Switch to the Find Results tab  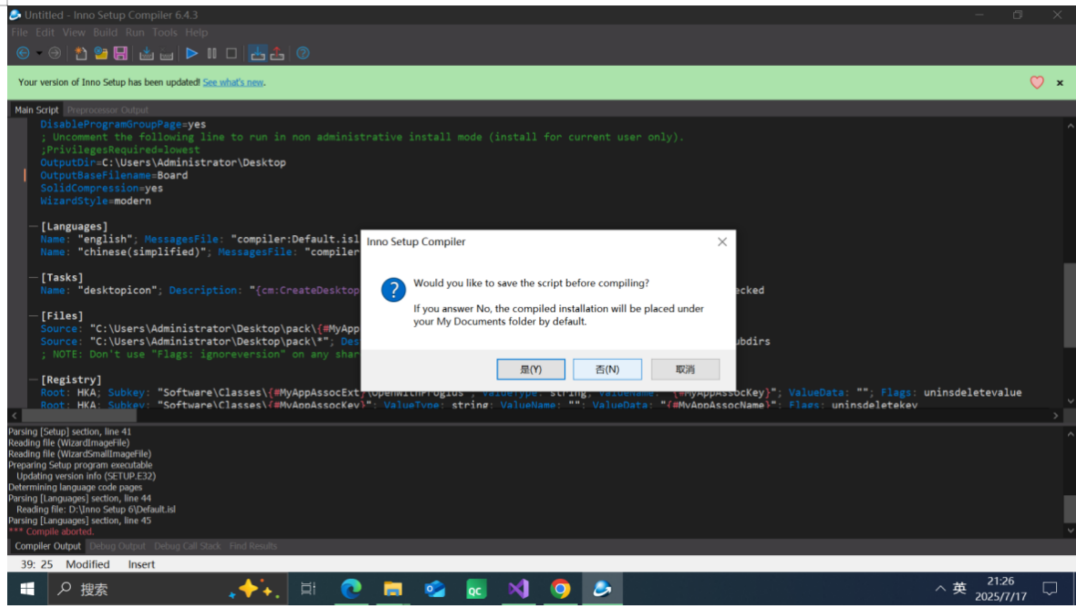(x=253, y=546)
